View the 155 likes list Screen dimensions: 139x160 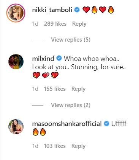coord(55,89)
